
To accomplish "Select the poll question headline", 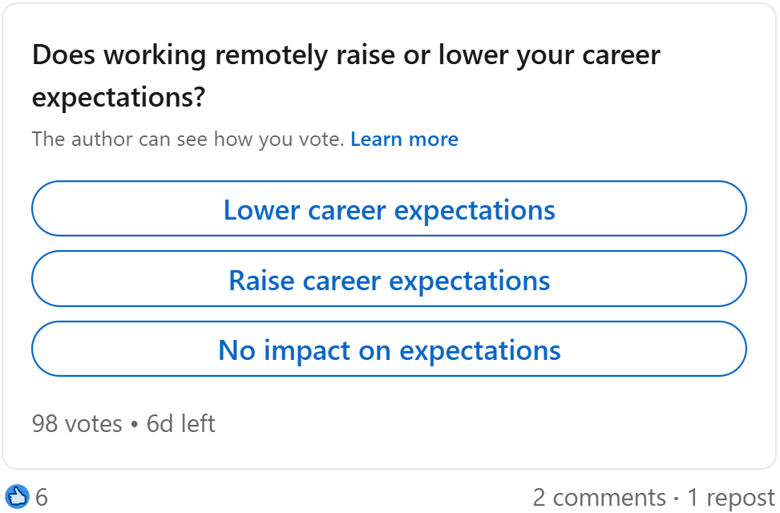I will (x=346, y=75).
